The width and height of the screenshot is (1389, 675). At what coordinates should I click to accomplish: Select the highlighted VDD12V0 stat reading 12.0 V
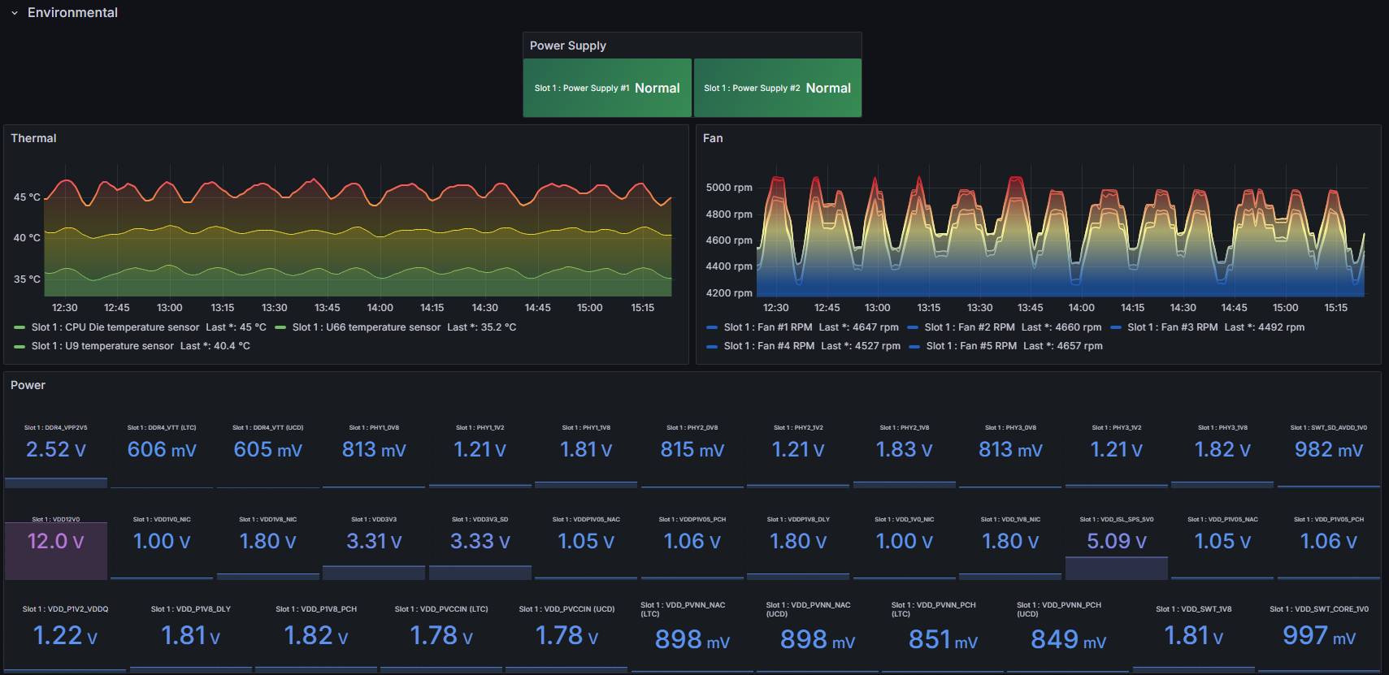tap(56, 541)
